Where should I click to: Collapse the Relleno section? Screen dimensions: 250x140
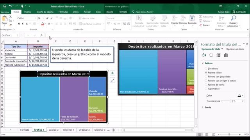(203, 63)
